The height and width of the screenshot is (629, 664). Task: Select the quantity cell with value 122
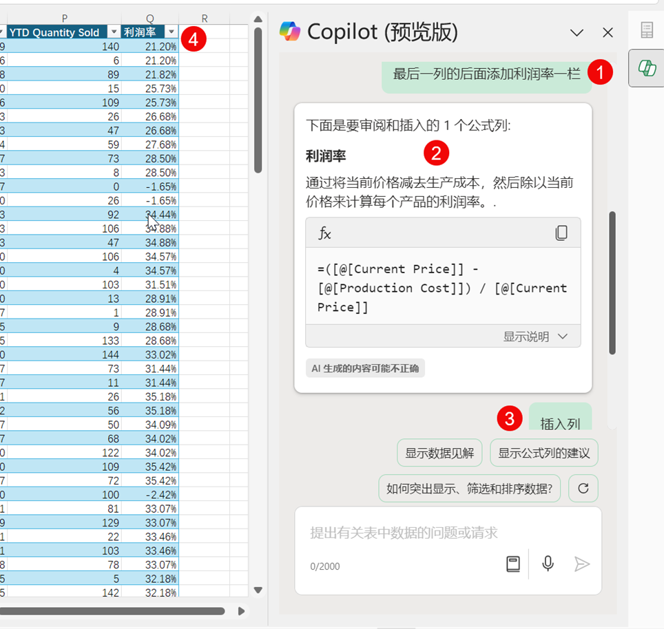tap(64, 453)
